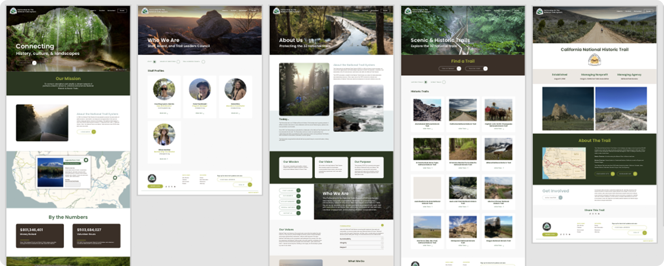The height and width of the screenshot is (266, 664).
Task: Open the lava rock trail thumbnail under Historic Trails
Action: (x=427, y=110)
